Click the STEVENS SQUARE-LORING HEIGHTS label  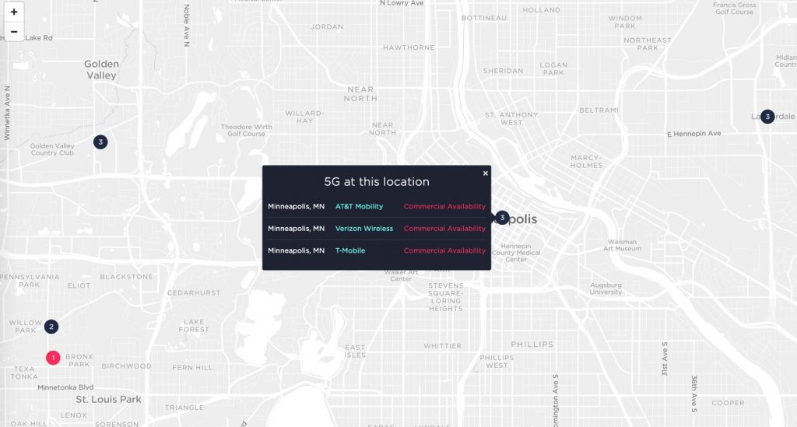coord(446,297)
